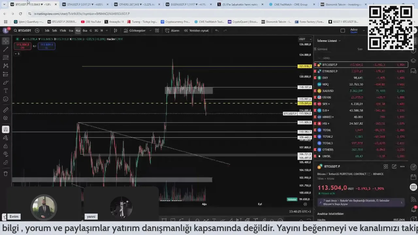Open the emoji icons tool
418x235 pixels.
[6, 99]
